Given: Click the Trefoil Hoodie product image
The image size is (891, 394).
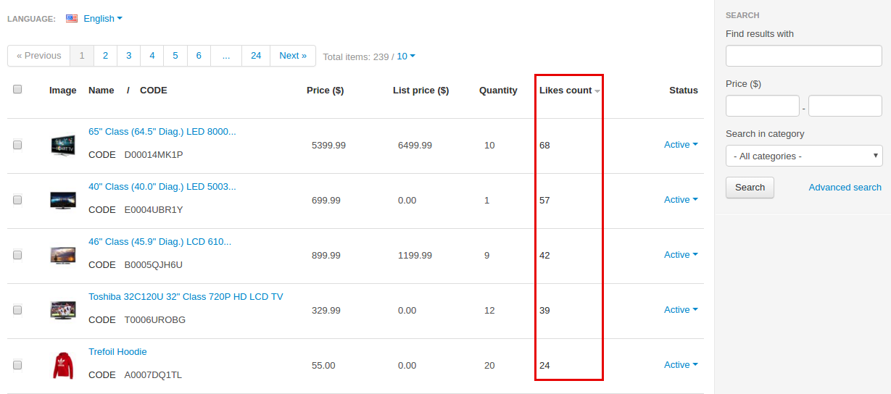Looking at the screenshot, I should point(63,366).
